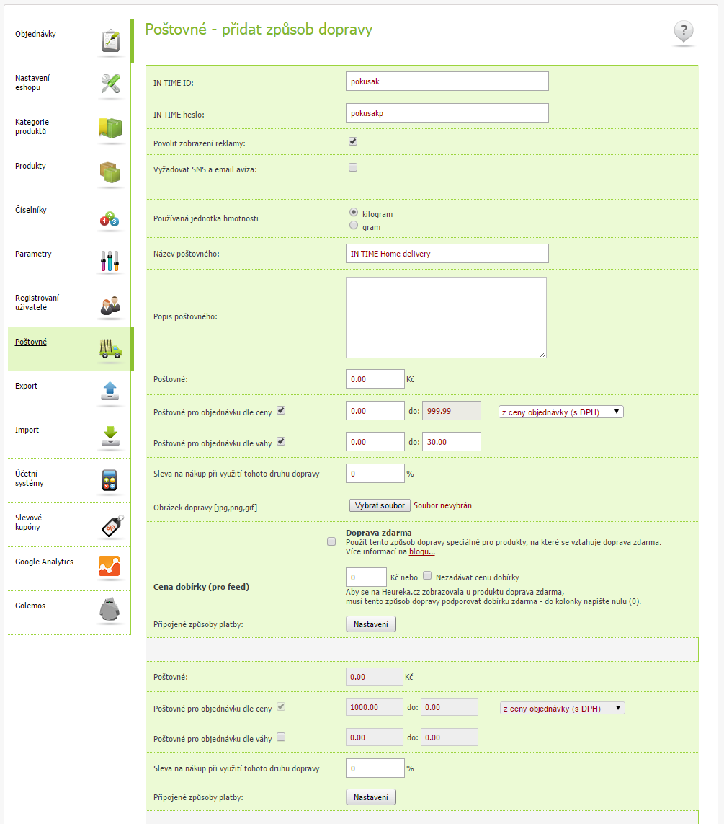Go to Kategorie produktů section
724x824 pixels.
[x=32, y=127]
